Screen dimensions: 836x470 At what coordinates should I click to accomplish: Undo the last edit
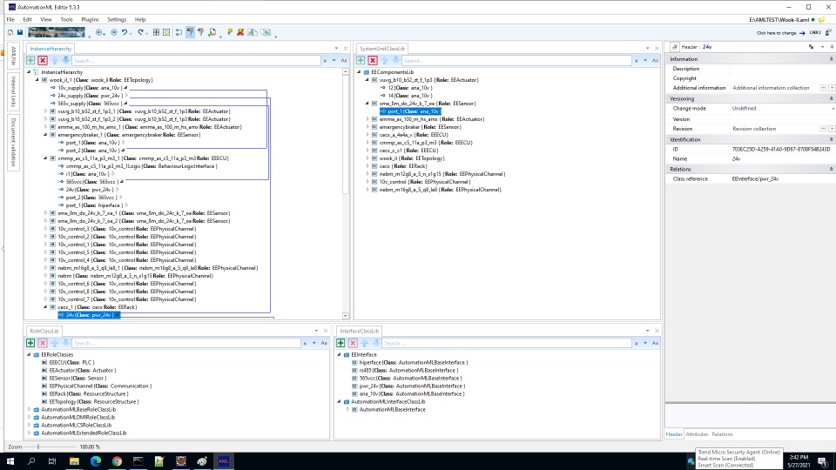(125, 32)
